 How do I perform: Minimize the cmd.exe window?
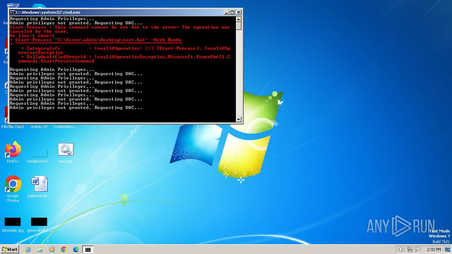[x=226, y=12]
